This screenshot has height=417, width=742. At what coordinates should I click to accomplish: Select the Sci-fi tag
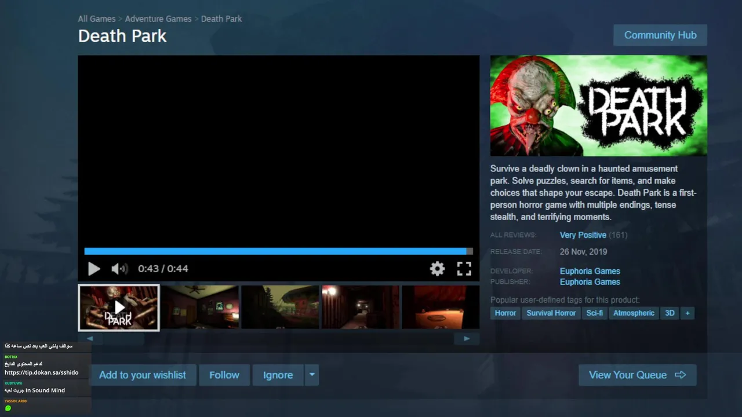click(595, 313)
